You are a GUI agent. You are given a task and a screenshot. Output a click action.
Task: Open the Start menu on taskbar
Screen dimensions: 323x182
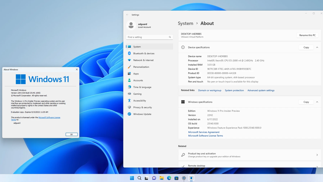click(x=132, y=178)
